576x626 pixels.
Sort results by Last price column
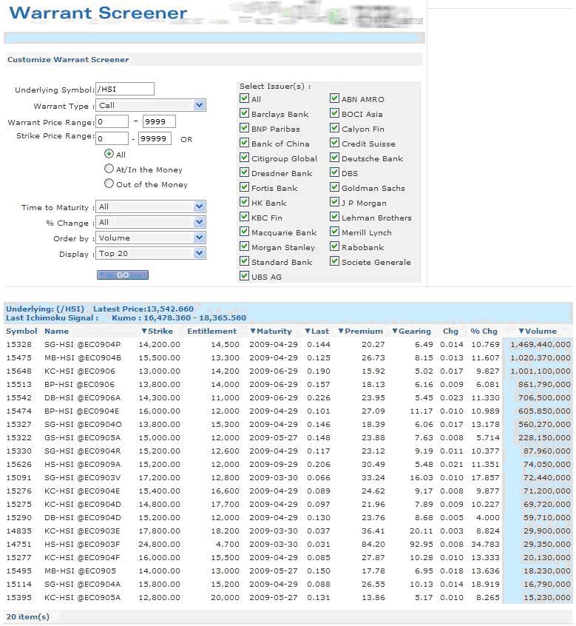click(317, 331)
